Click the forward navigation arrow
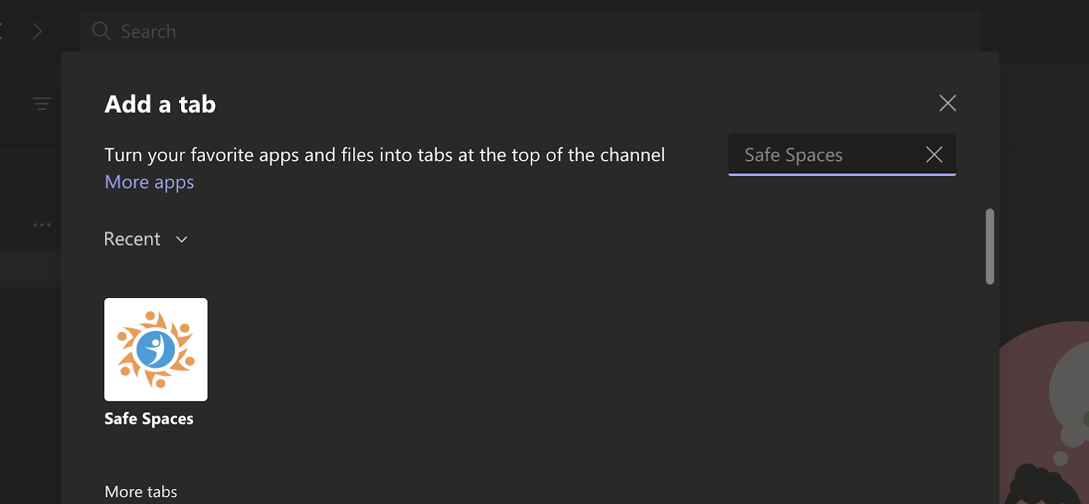This screenshot has width=1089, height=504. (x=37, y=31)
